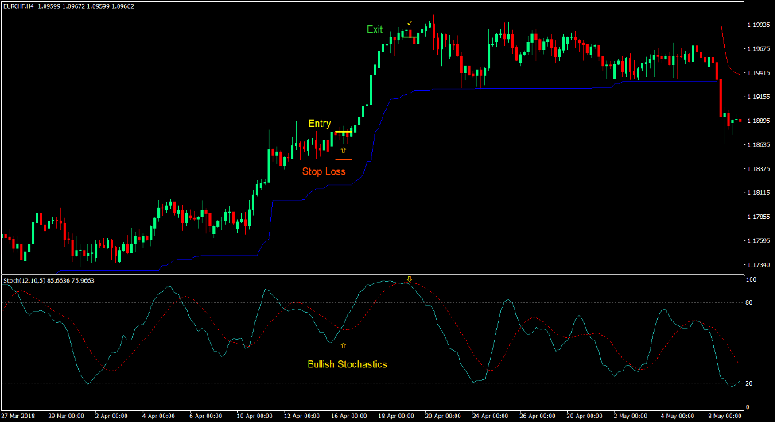Click the up arrow above Bullish Stochastics
Viewport: 777px width, 423px height.
click(x=344, y=346)
